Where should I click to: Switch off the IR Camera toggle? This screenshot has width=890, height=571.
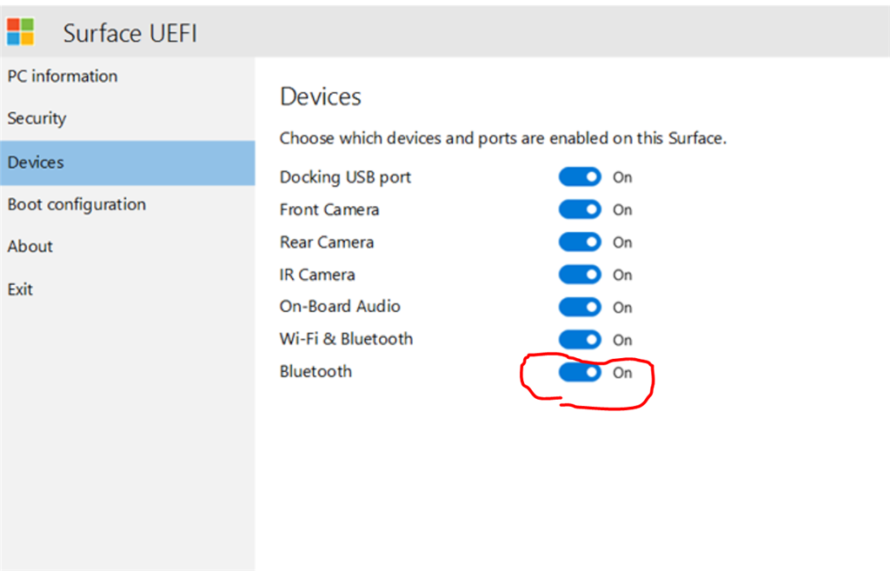pyautogui.click(x=580, y=275)
